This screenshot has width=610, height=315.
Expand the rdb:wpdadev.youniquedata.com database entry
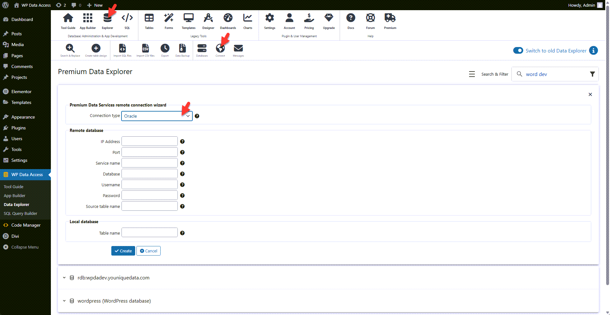click(x=64, y=277)
